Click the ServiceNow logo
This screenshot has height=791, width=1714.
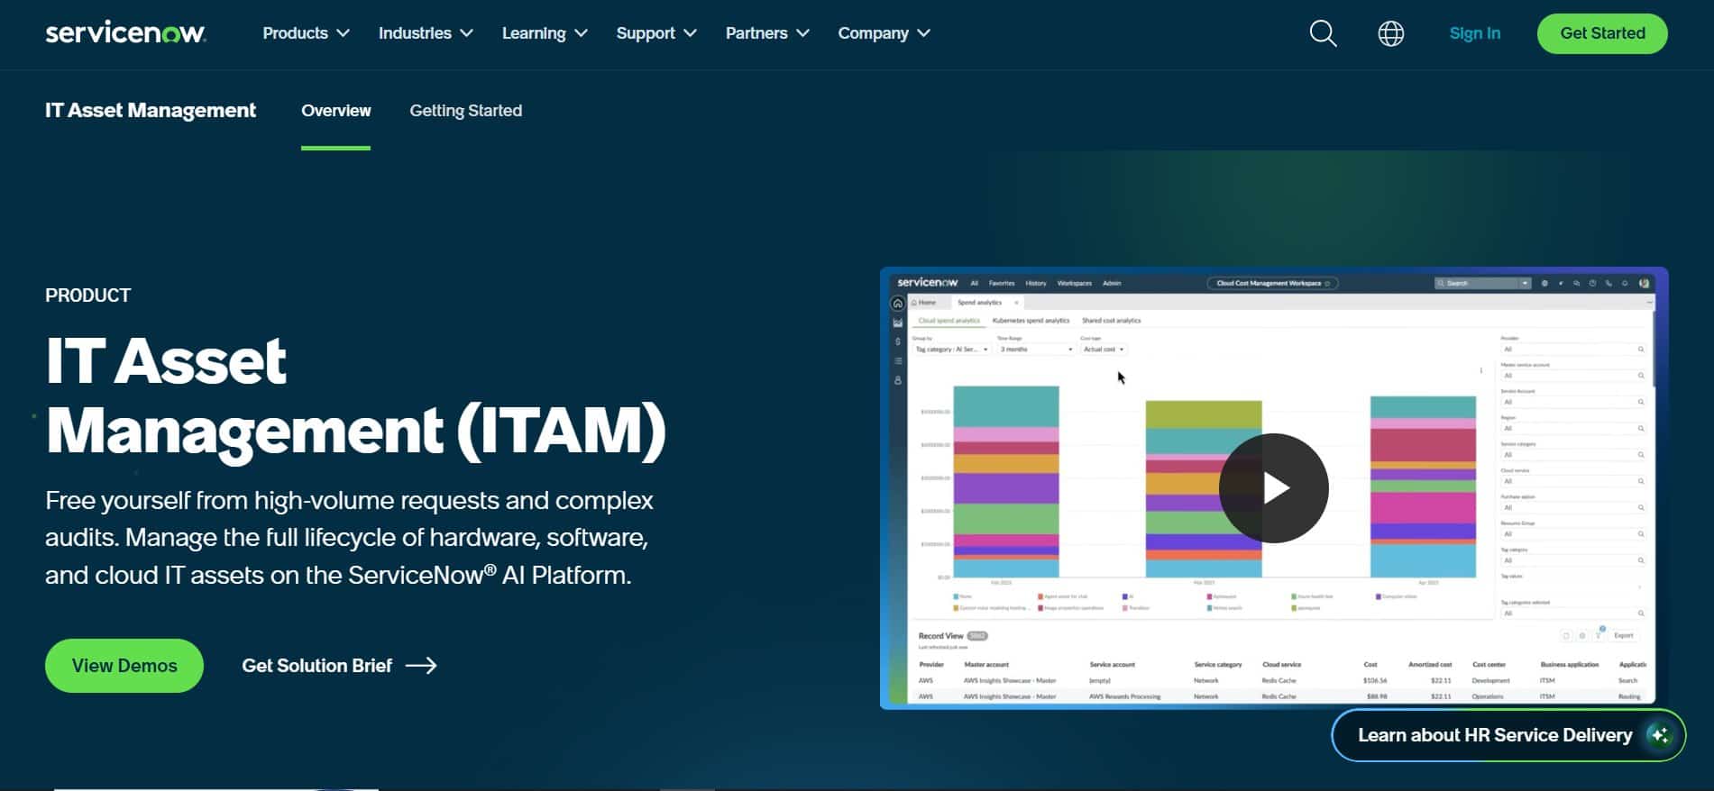(125, 32)
